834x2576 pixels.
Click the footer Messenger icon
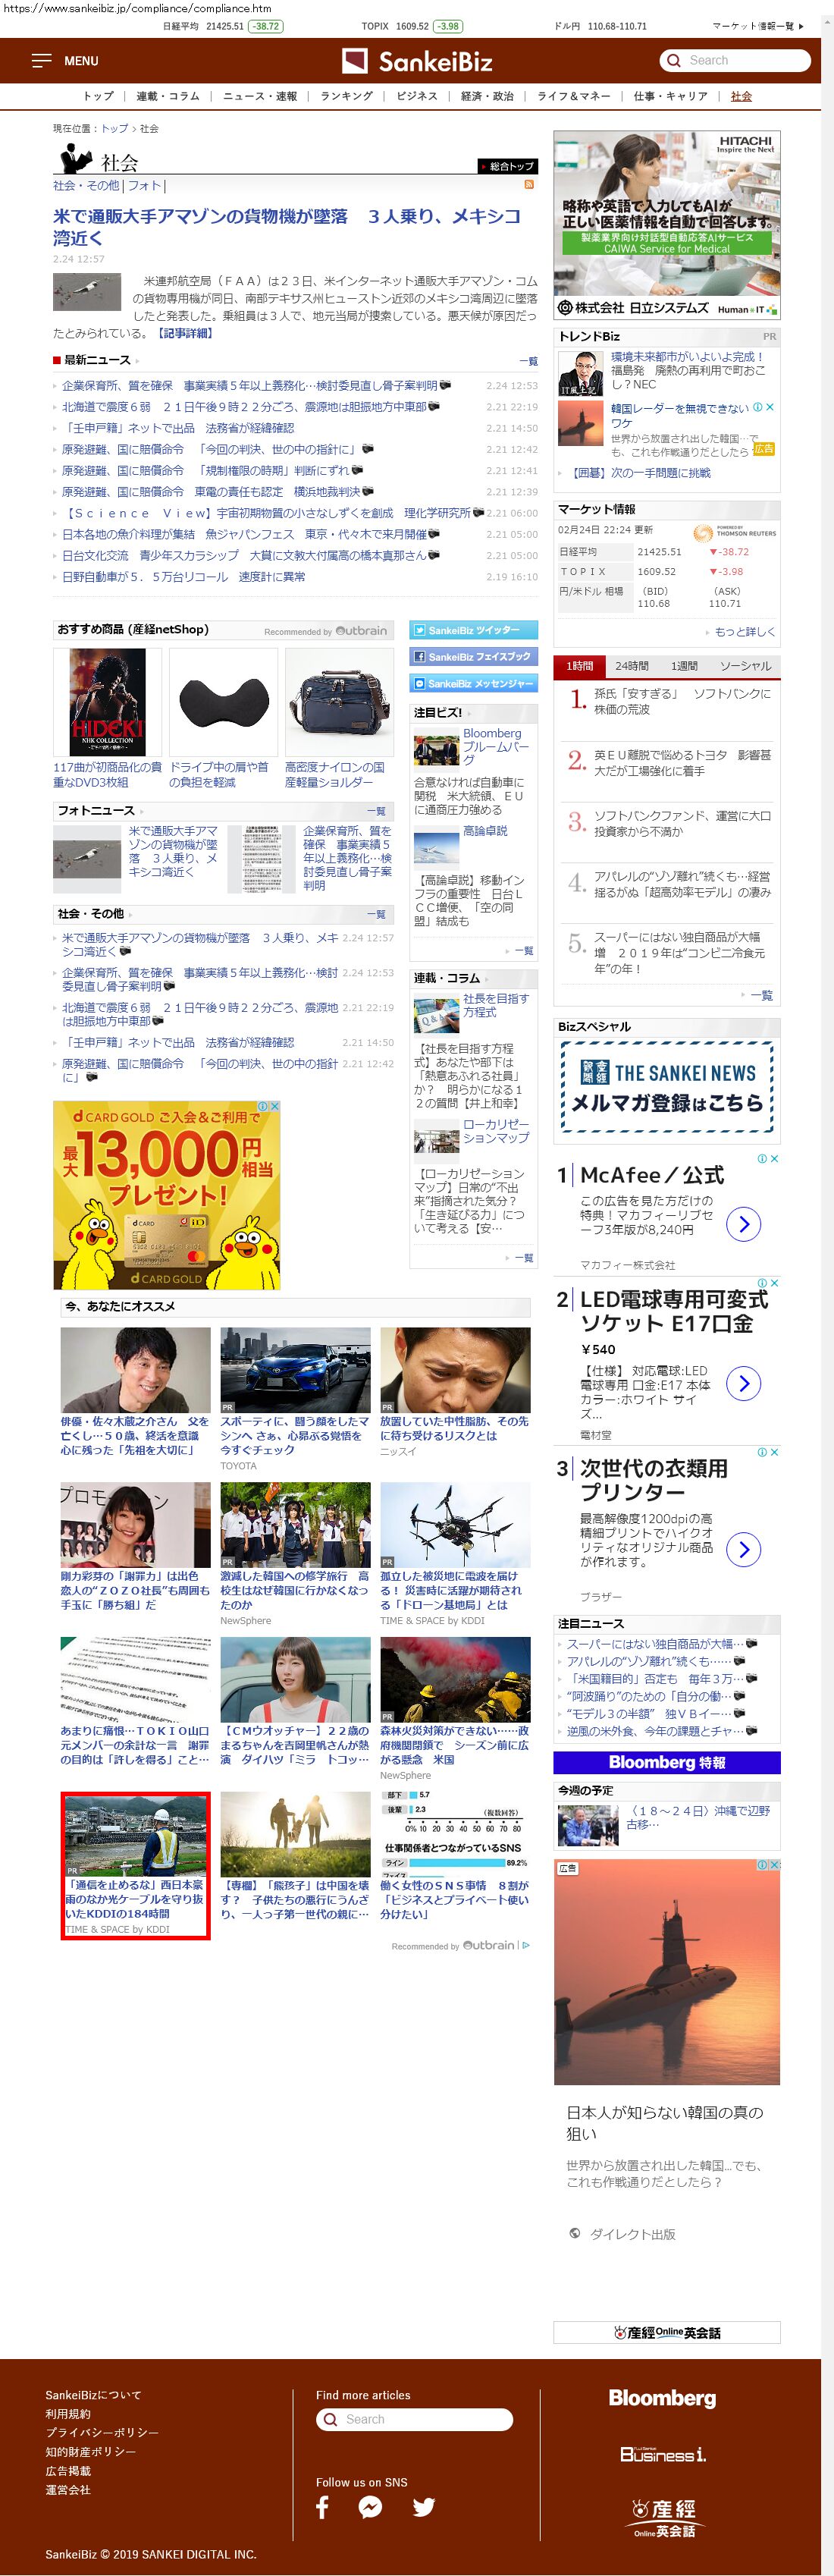coord(370,2507)
